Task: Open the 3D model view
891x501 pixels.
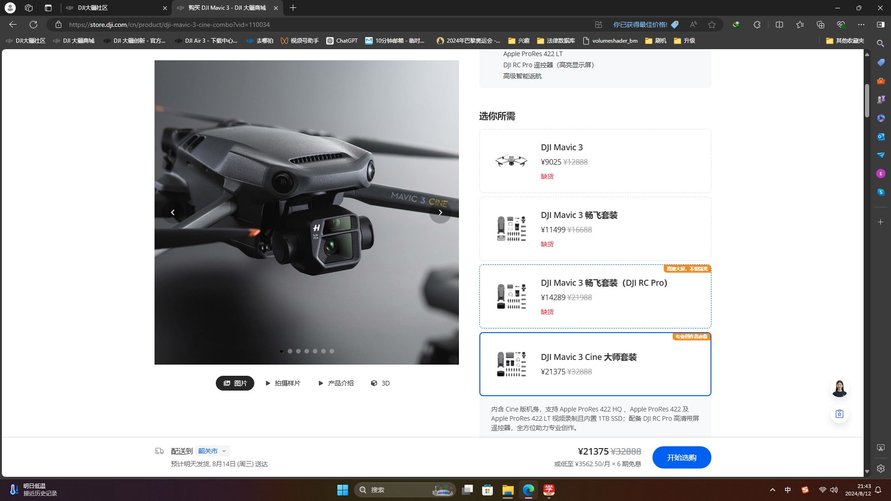Action: coord(380,383)
